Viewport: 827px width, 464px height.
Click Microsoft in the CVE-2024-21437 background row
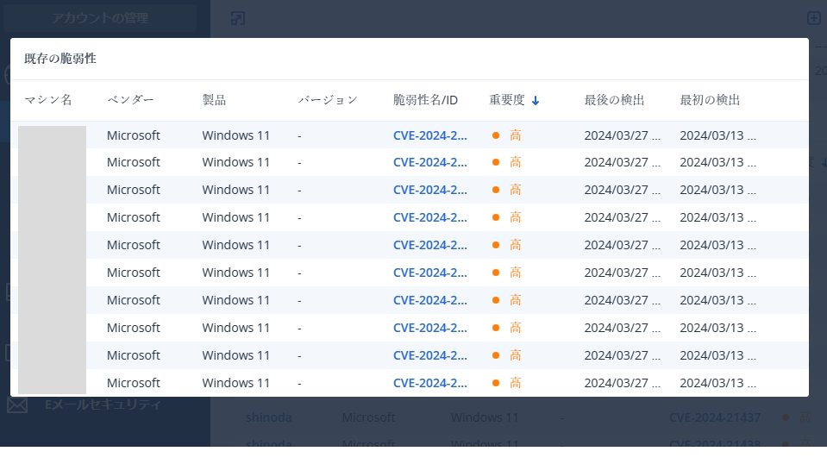coord(368,417)
